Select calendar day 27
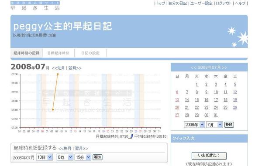This screenshot has height=166, width=262. pos(177,115)
